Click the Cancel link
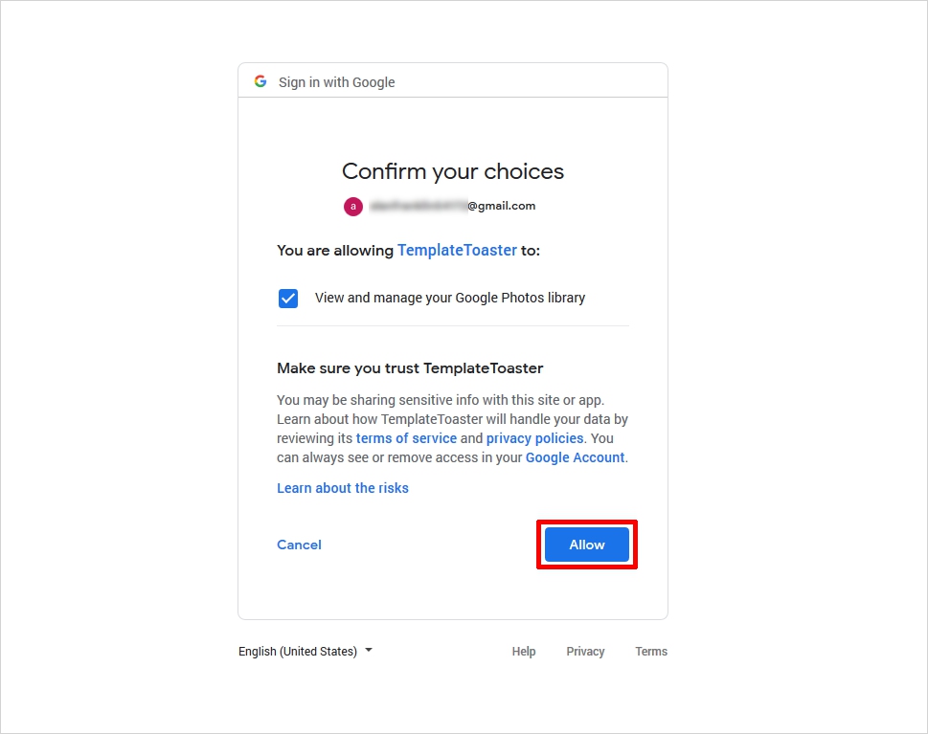This screenshot has height=734, width=928. click(x=299, y=545)
